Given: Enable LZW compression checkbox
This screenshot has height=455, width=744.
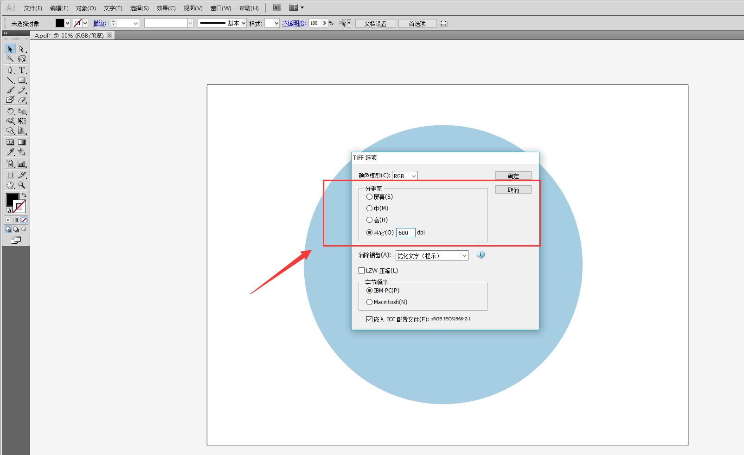Looking at the screenshot, I should pyautogui.click(x=361, y=271).
